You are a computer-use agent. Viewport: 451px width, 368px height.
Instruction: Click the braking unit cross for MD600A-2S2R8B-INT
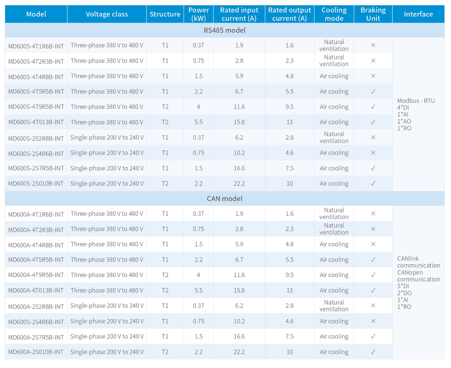(373, 306)
